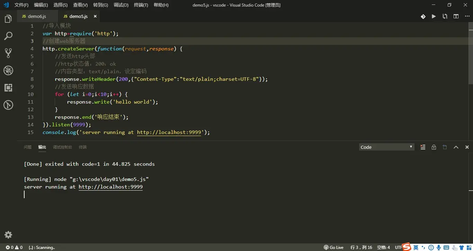Image resolution: width=473 pixels, height=251 pixels.
Task: Open the 调试(D) menu
Action: pyautogui.click(x=121, y=5)
